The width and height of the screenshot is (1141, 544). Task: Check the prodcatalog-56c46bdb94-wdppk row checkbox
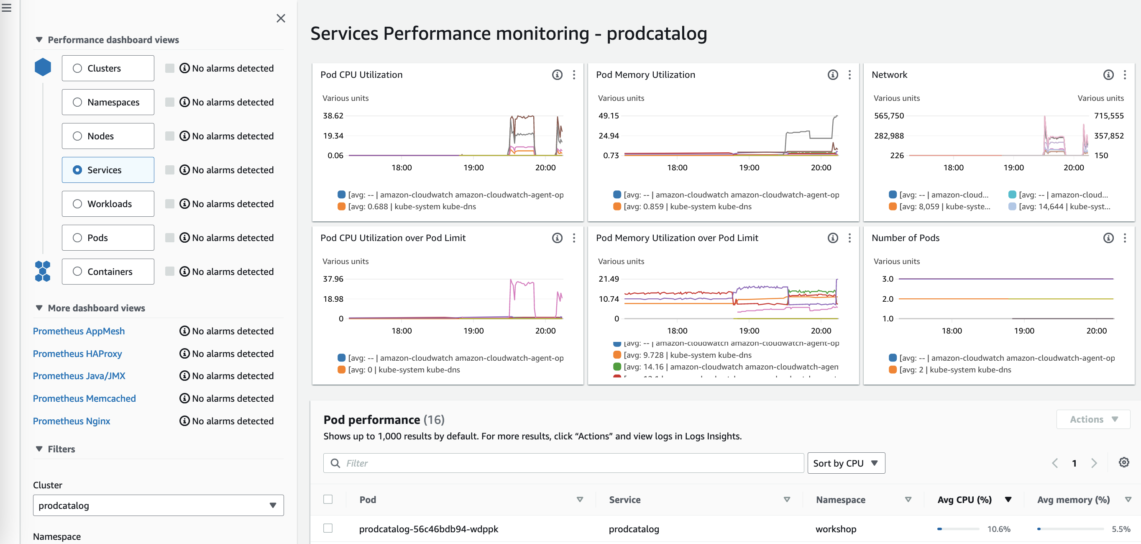pyautogui.click(x=329, y=529)
